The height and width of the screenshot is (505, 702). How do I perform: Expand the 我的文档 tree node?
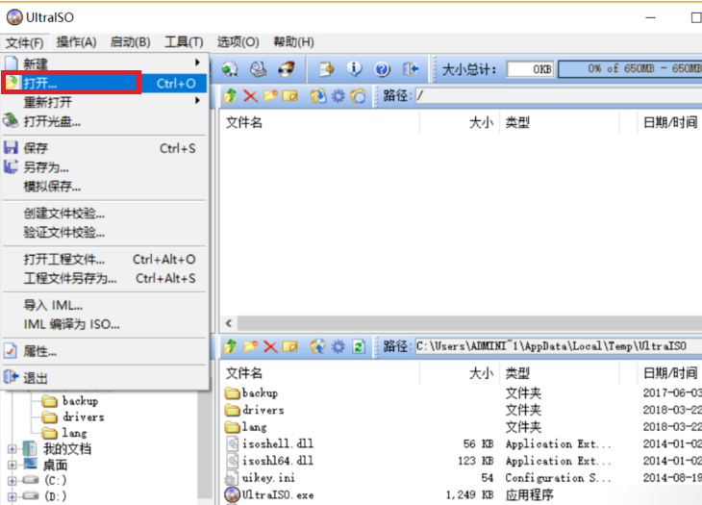(x=13, y=448)
